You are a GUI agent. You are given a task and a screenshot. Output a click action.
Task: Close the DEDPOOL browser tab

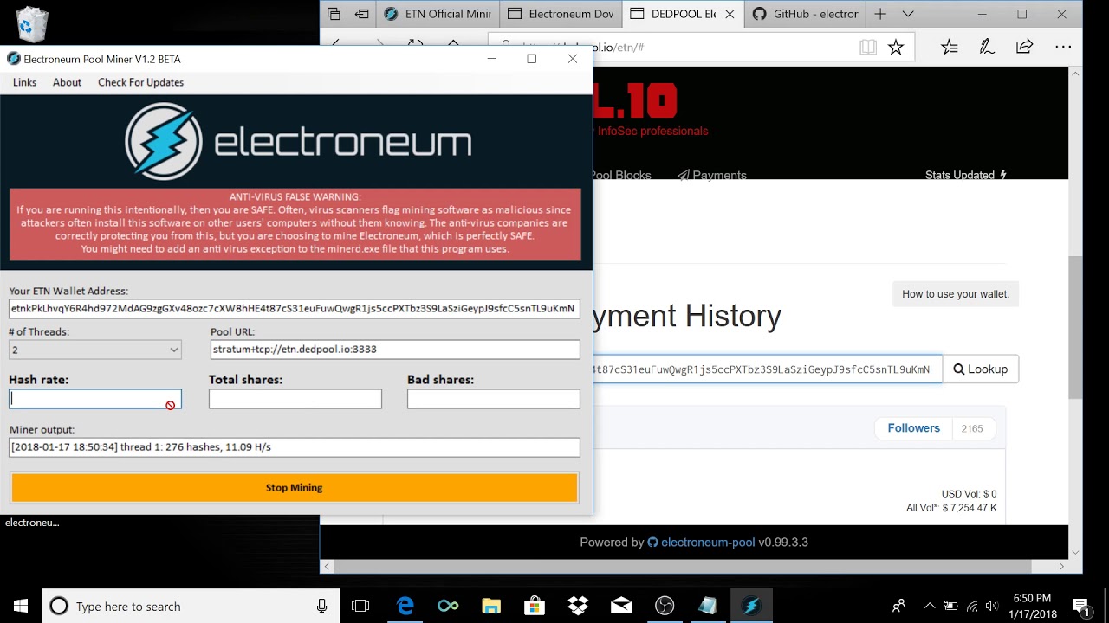point(730,14)
